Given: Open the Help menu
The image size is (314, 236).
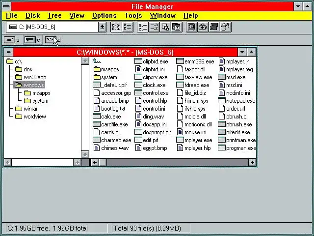Looking at the screenshot, I should 191,15.
